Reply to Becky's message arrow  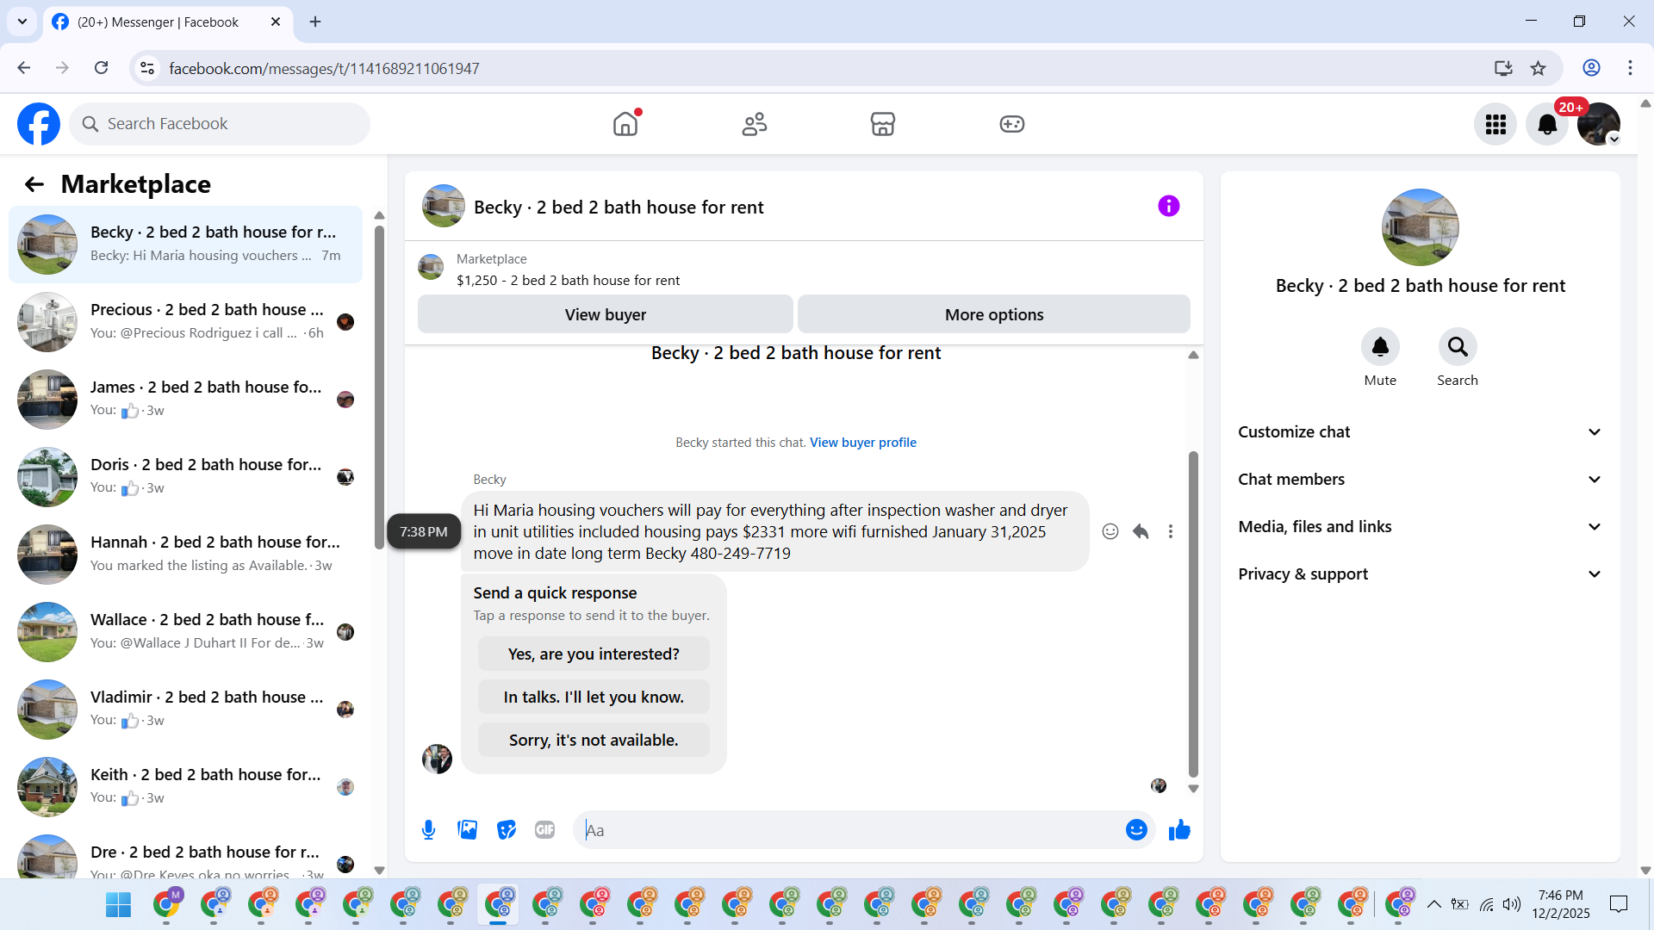1141,531
